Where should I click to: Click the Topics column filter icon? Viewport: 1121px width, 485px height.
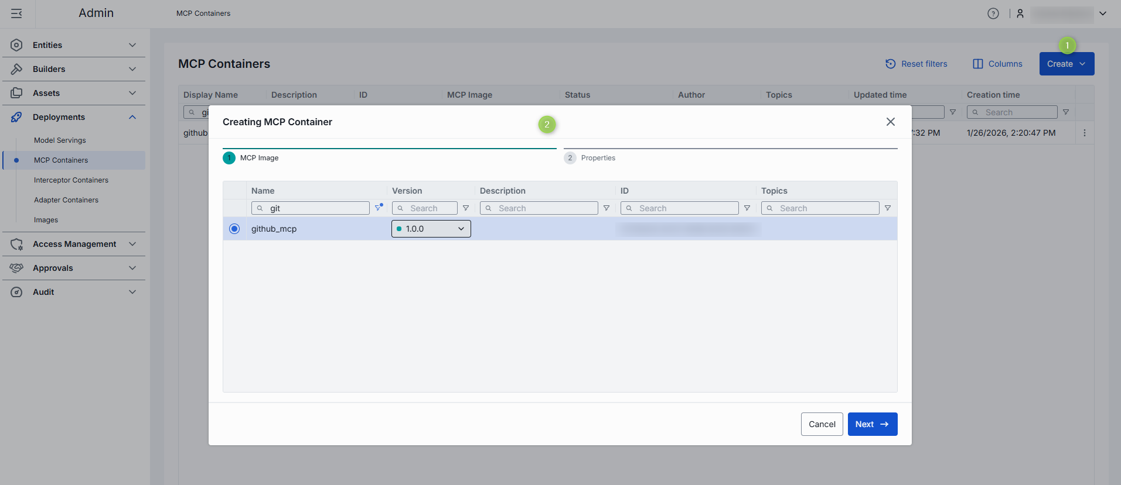[x=888, y=208]
